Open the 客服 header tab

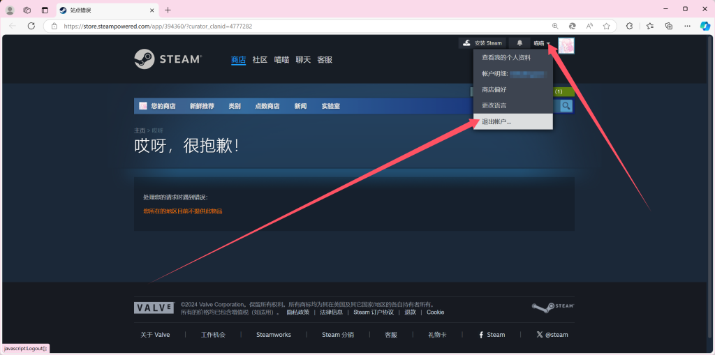325,60
